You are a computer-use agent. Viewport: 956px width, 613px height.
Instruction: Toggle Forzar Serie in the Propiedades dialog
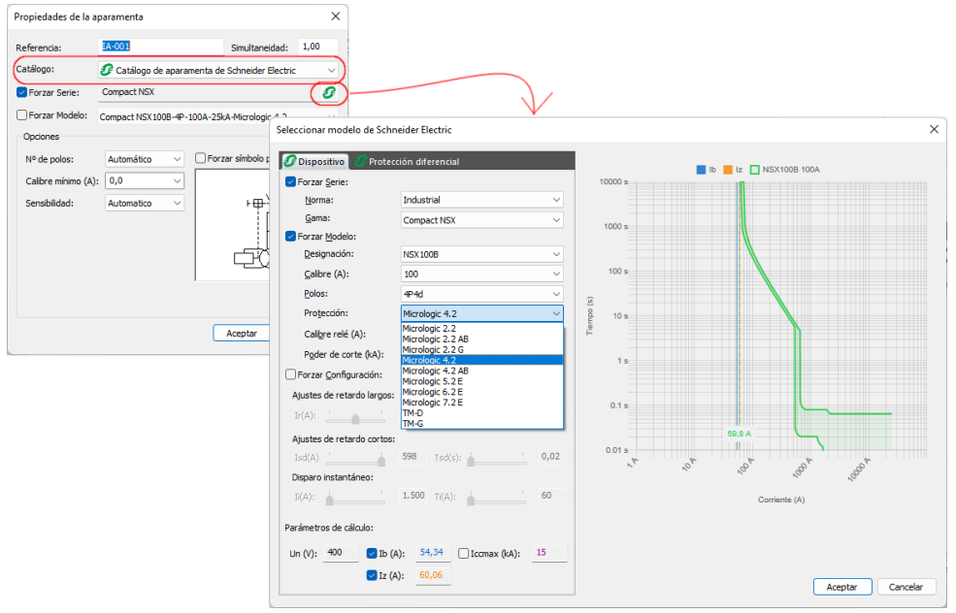pyautogui.click(x=22, y=92)
